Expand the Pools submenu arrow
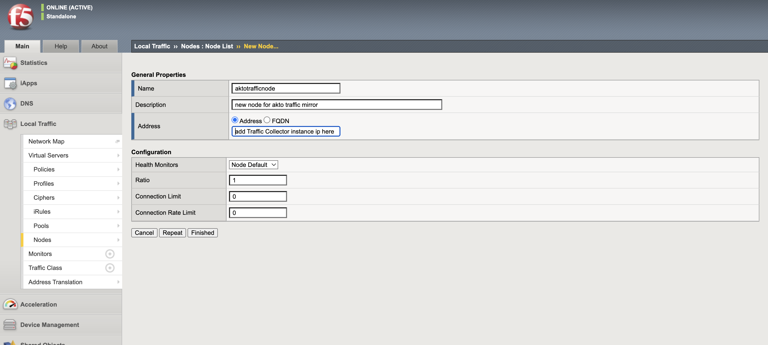Viewport: 768px width, 345px height. (118, 226)
